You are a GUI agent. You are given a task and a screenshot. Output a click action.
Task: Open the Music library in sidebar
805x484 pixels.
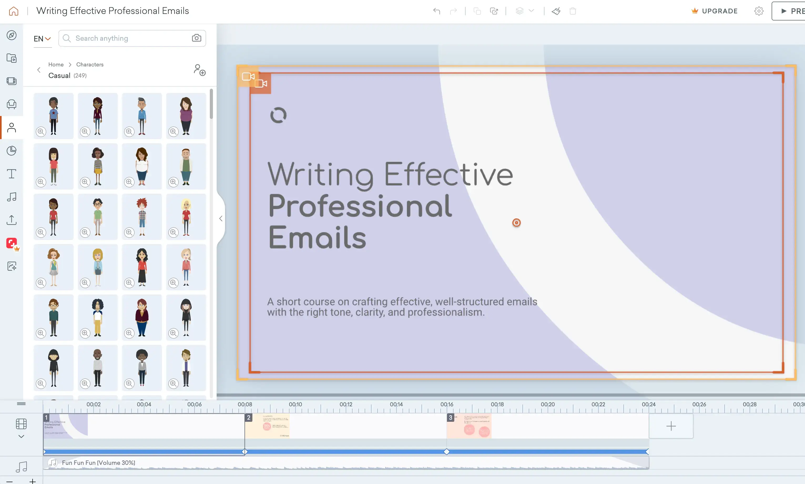[x=12, y=197]
